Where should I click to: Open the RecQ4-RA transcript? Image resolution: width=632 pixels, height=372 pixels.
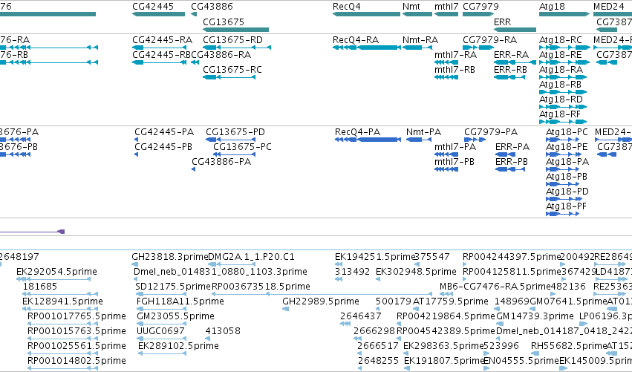356,40
